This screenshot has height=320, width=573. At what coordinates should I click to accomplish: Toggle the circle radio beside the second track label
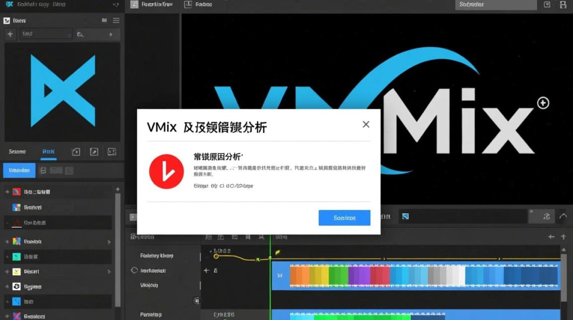pos(134,271)
